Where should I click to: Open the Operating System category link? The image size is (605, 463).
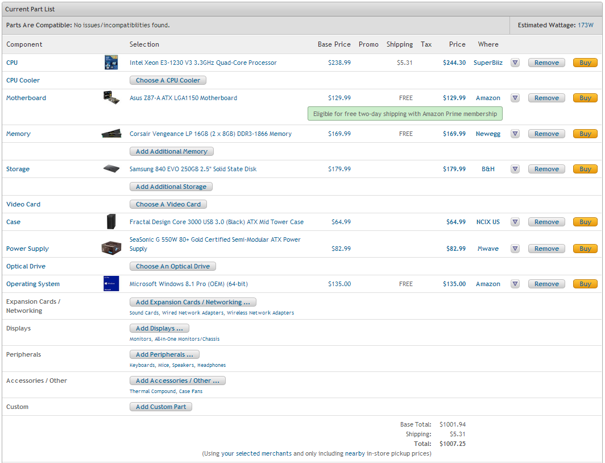[33, 284]
